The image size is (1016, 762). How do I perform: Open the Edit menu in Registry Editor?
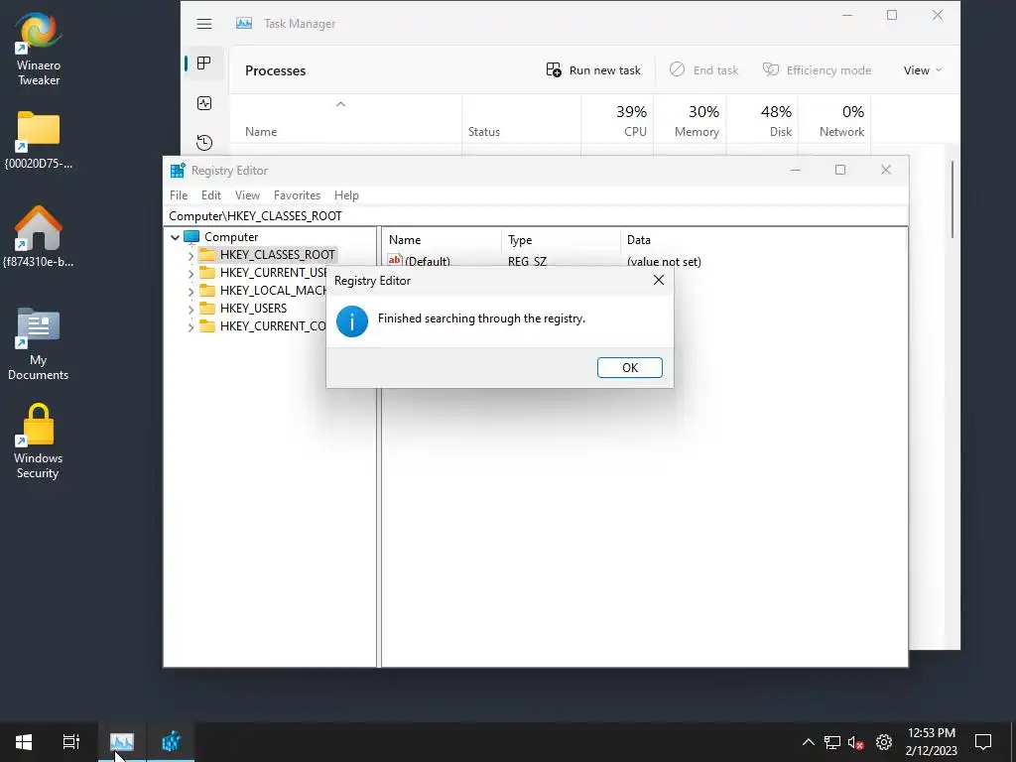[x=211, y=195]
